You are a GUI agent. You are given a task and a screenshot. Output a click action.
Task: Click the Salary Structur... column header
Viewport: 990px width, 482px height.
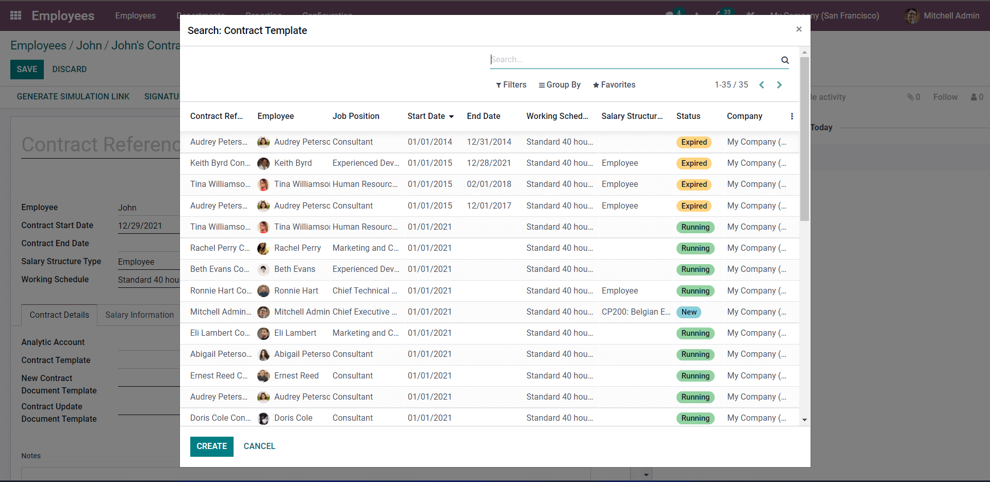(632, 116)
